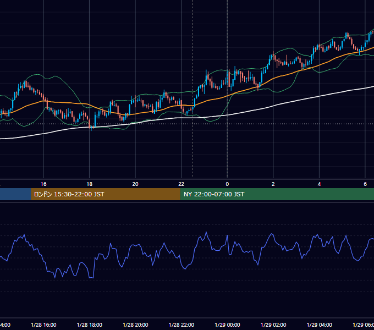Image resolution: width=374 pixels, height=330 pixels.
Task: Click the 6 hour label on price chart
Action: (365, 184)
